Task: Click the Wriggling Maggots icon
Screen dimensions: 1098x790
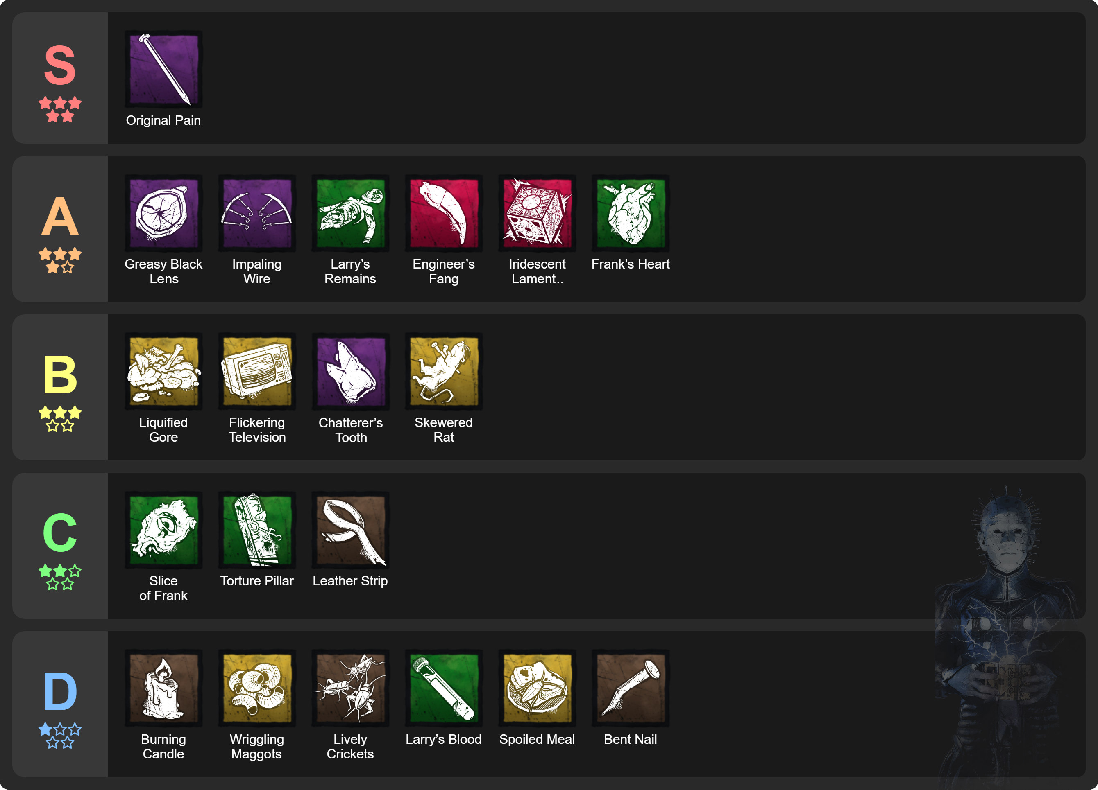Action: coord(256,688)
